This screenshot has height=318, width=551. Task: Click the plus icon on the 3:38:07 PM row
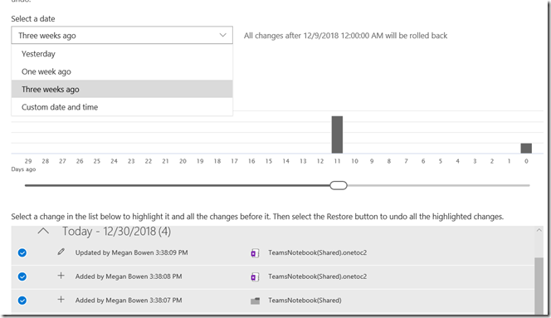coord(61,300)
